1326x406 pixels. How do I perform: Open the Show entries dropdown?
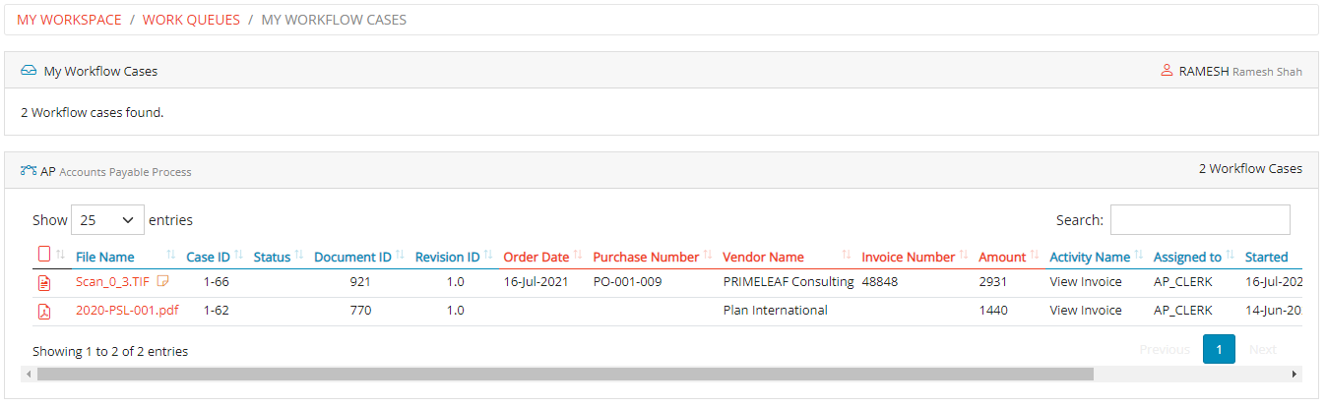tap(107, 220)
